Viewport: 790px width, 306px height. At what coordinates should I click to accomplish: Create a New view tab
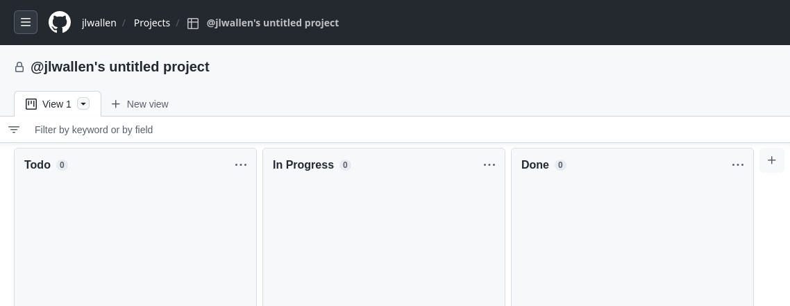click(147, 104)
